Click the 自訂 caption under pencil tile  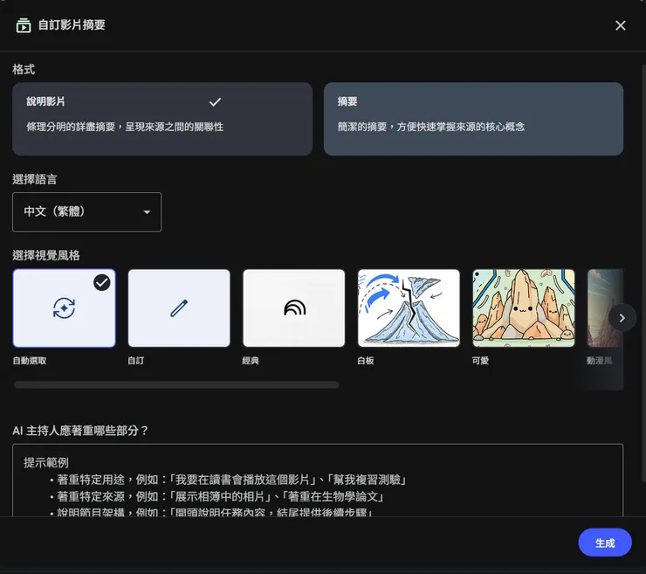(x=136, y=361)
